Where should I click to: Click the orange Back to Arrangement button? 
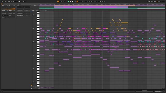(x=58, y=2)
